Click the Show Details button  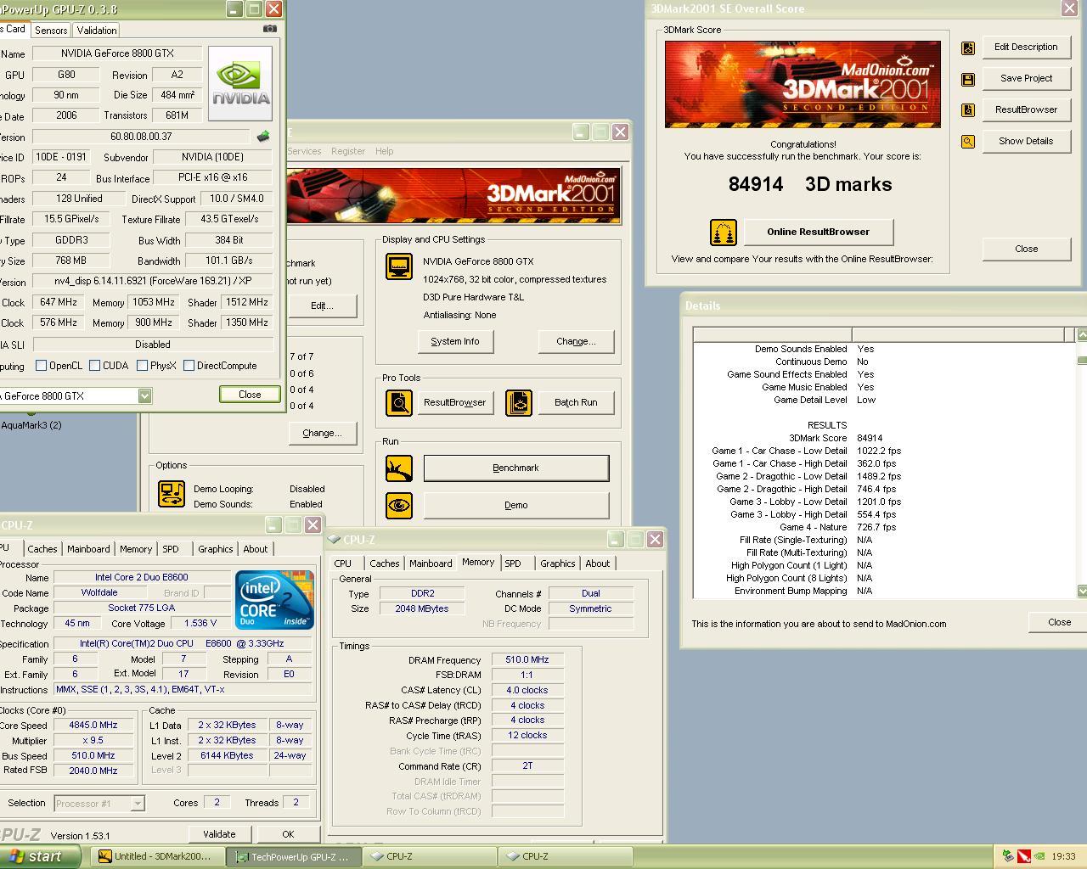(x=1026, y=141)
